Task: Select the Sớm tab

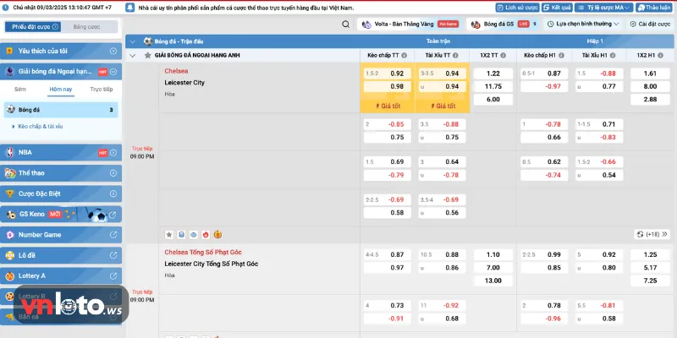Action: (x=20, y=89)
